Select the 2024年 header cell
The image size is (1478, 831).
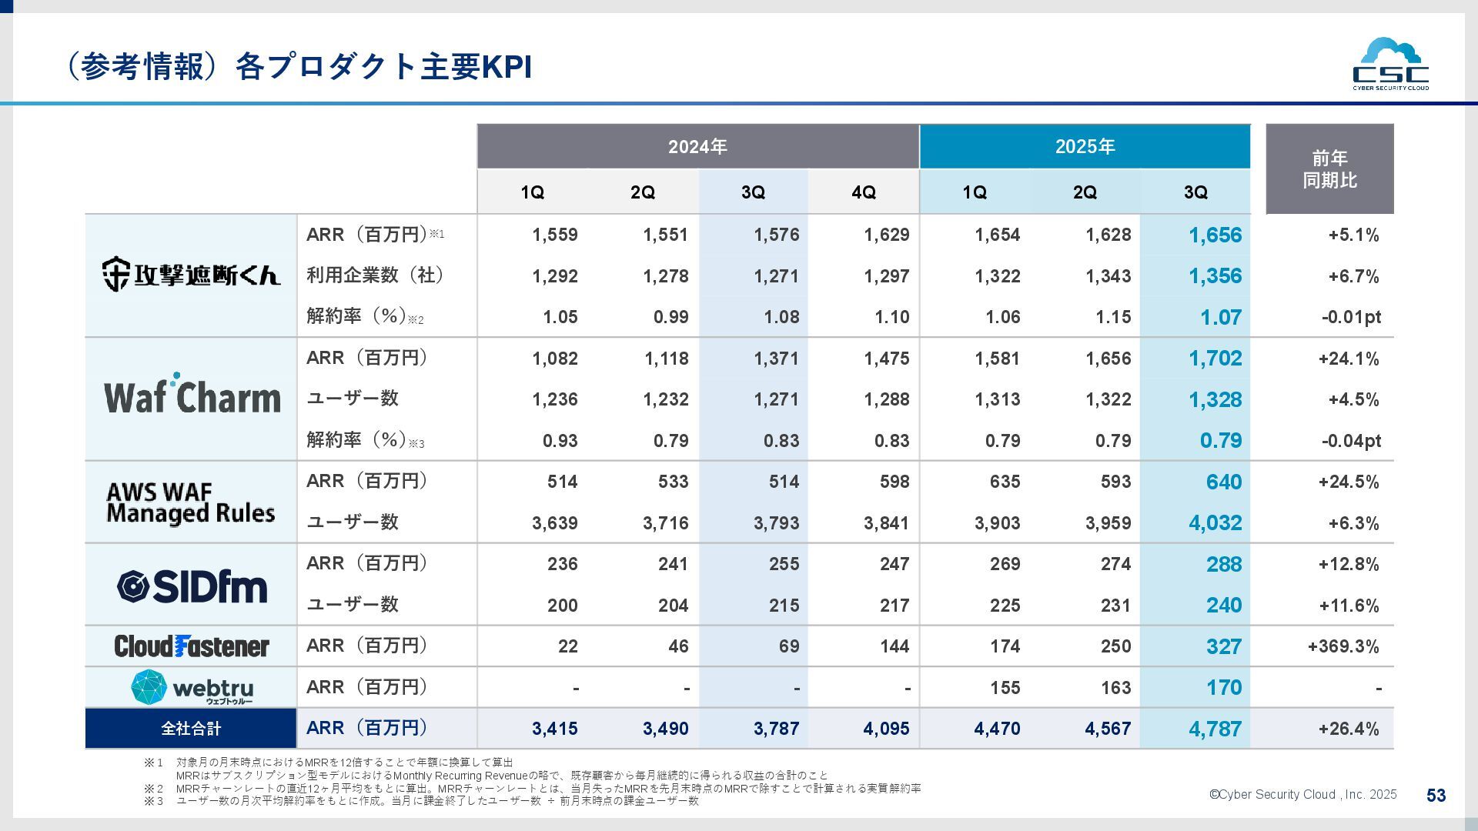point(697,146)
